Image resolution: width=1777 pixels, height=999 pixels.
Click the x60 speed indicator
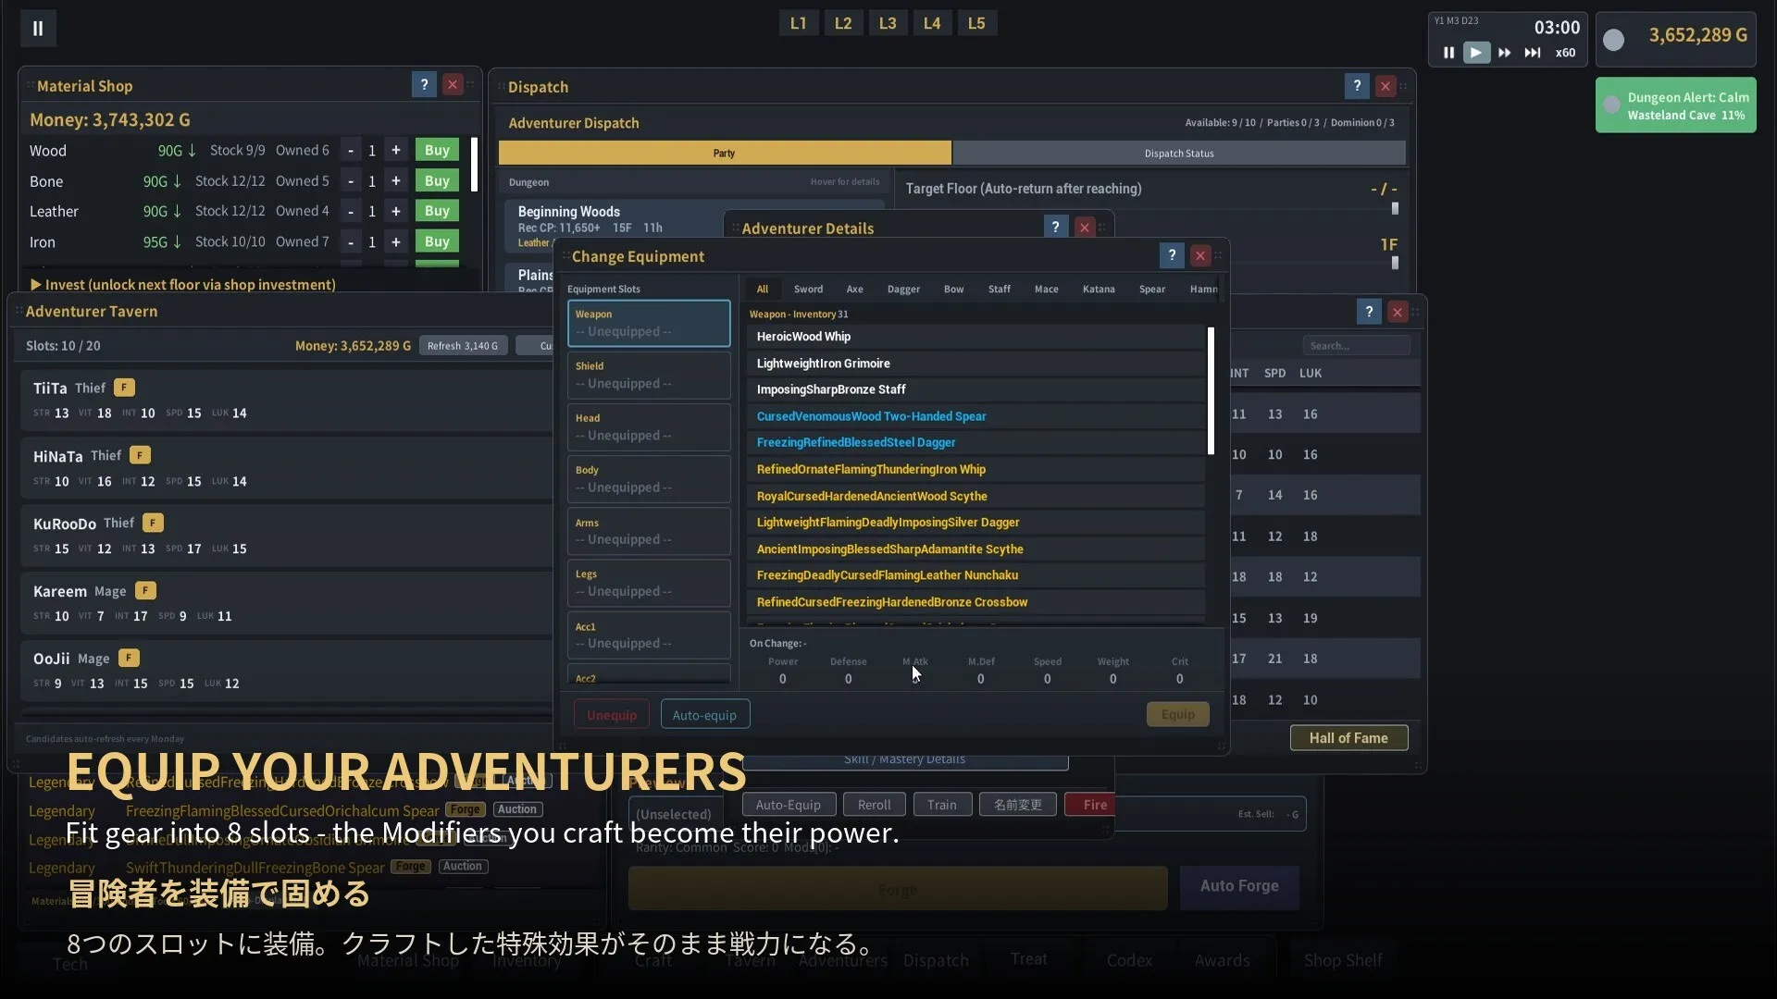point(1565,53)
